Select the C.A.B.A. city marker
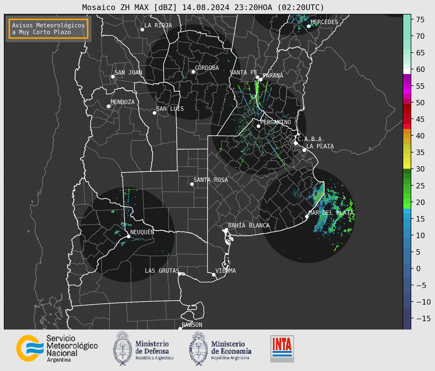The height and width of the screenshot is (371, 435). click(296, 143)
